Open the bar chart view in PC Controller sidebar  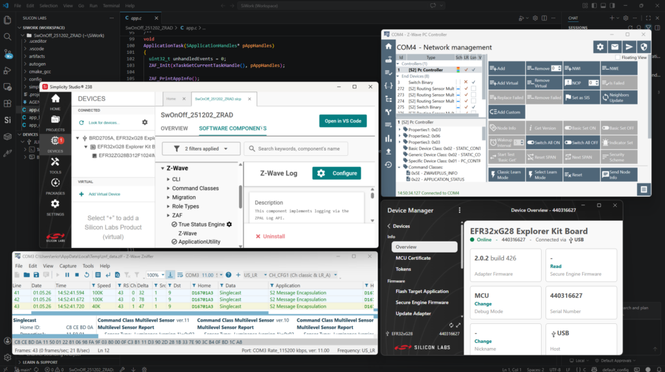(x=388, y=138)
